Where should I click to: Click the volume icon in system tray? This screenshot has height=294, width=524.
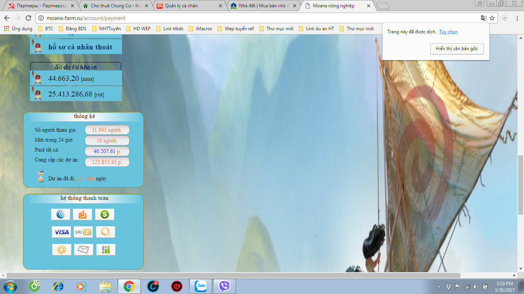476,287
